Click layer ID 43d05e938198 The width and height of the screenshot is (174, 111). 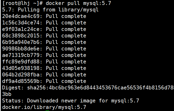pos(21,68)
